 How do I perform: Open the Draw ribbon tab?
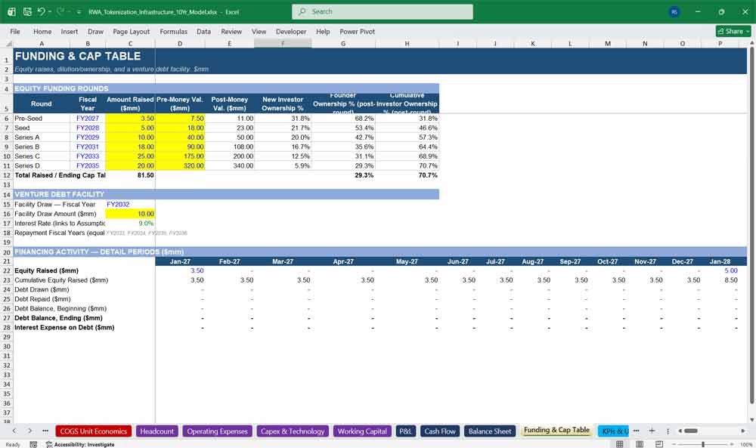coord(95,31)
